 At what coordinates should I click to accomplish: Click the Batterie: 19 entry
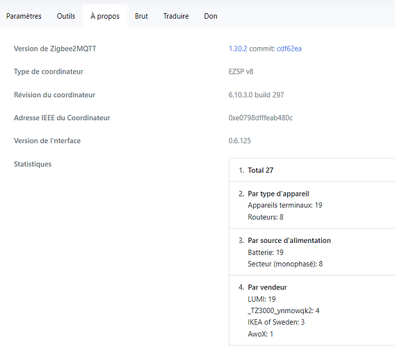[x=266, y=252]
